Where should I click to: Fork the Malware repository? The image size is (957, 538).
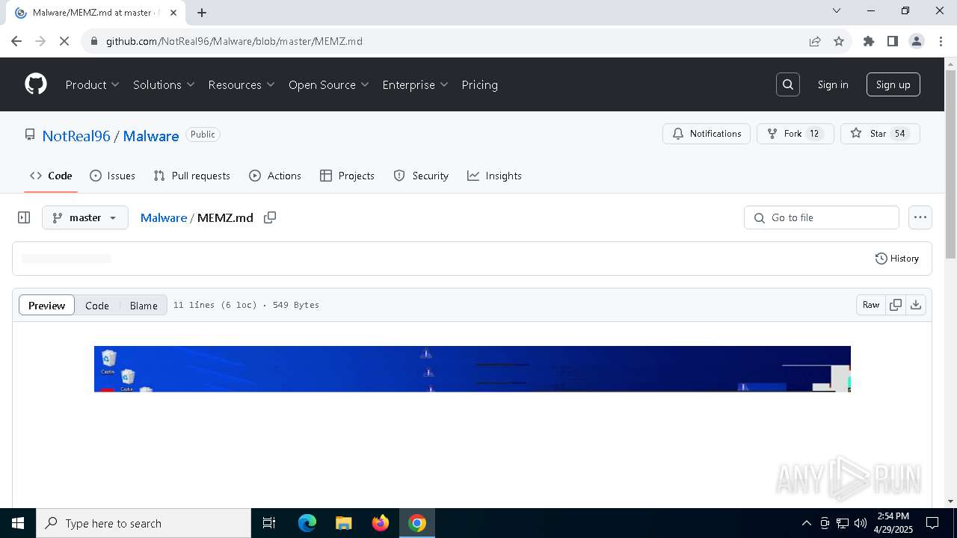(x=796, y=134)
